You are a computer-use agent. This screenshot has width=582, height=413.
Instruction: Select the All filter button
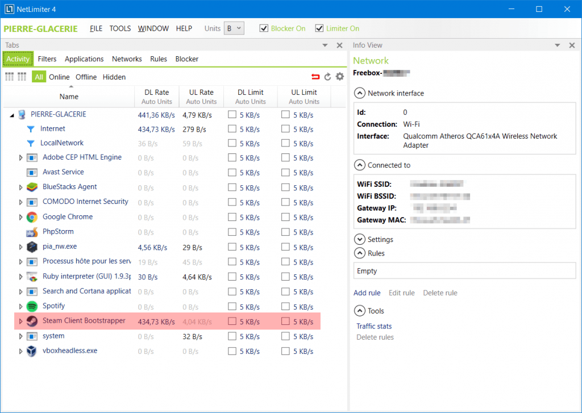point(39,77)
